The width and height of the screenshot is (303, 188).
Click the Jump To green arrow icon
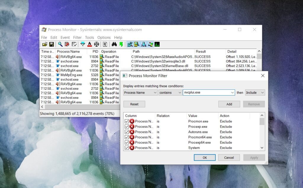pyautogui.click(x=121, y=44)
